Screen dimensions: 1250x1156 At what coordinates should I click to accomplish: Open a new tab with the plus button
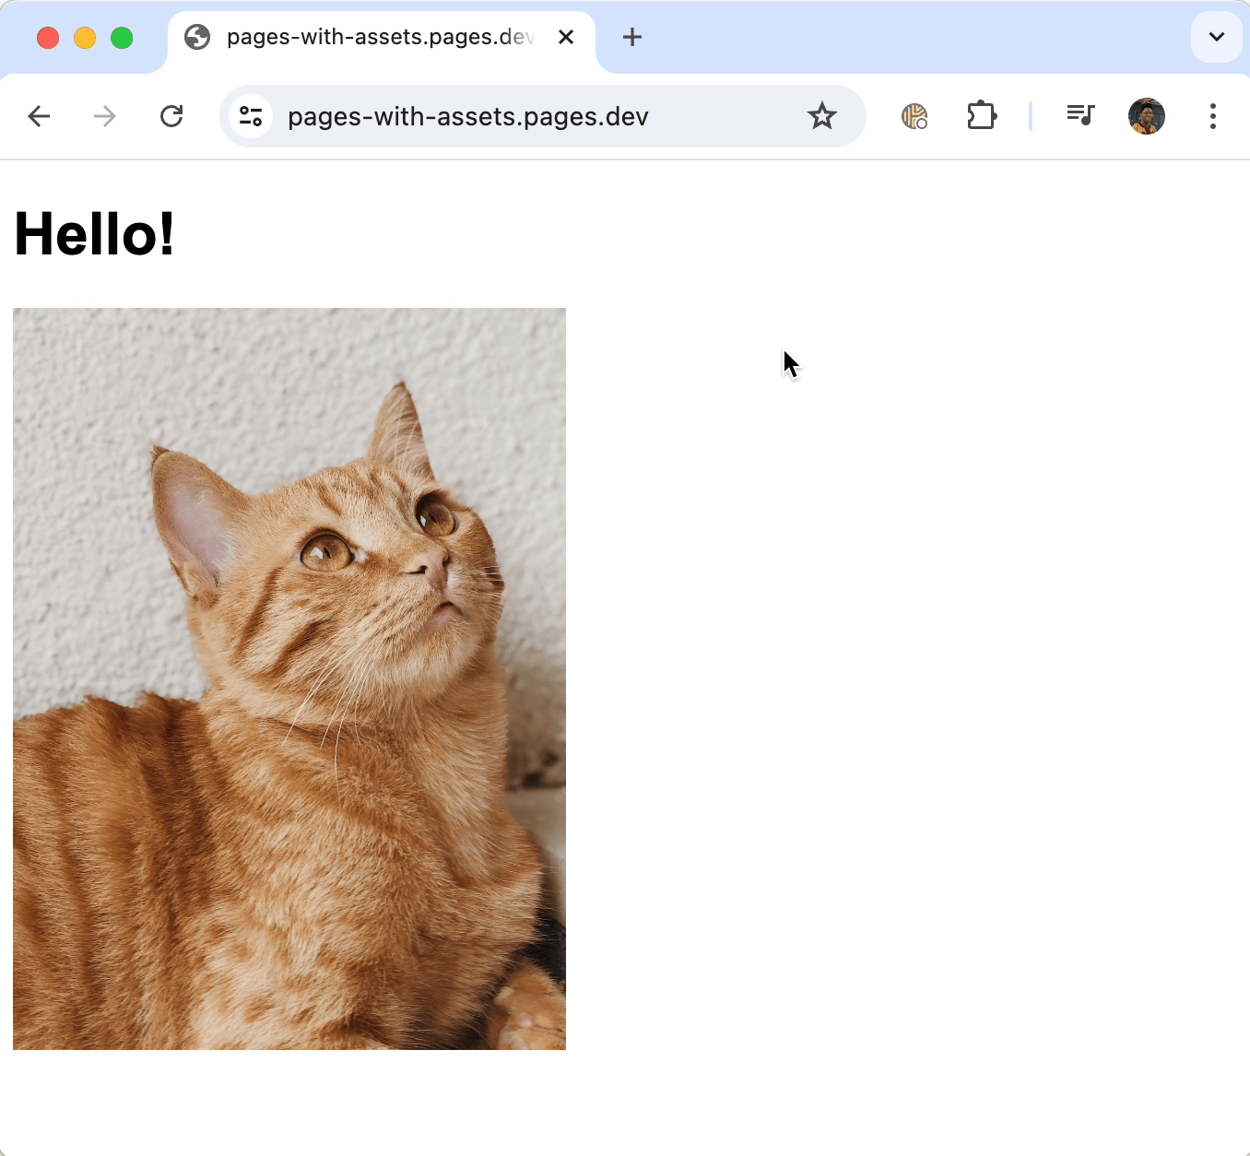[631, 37]
